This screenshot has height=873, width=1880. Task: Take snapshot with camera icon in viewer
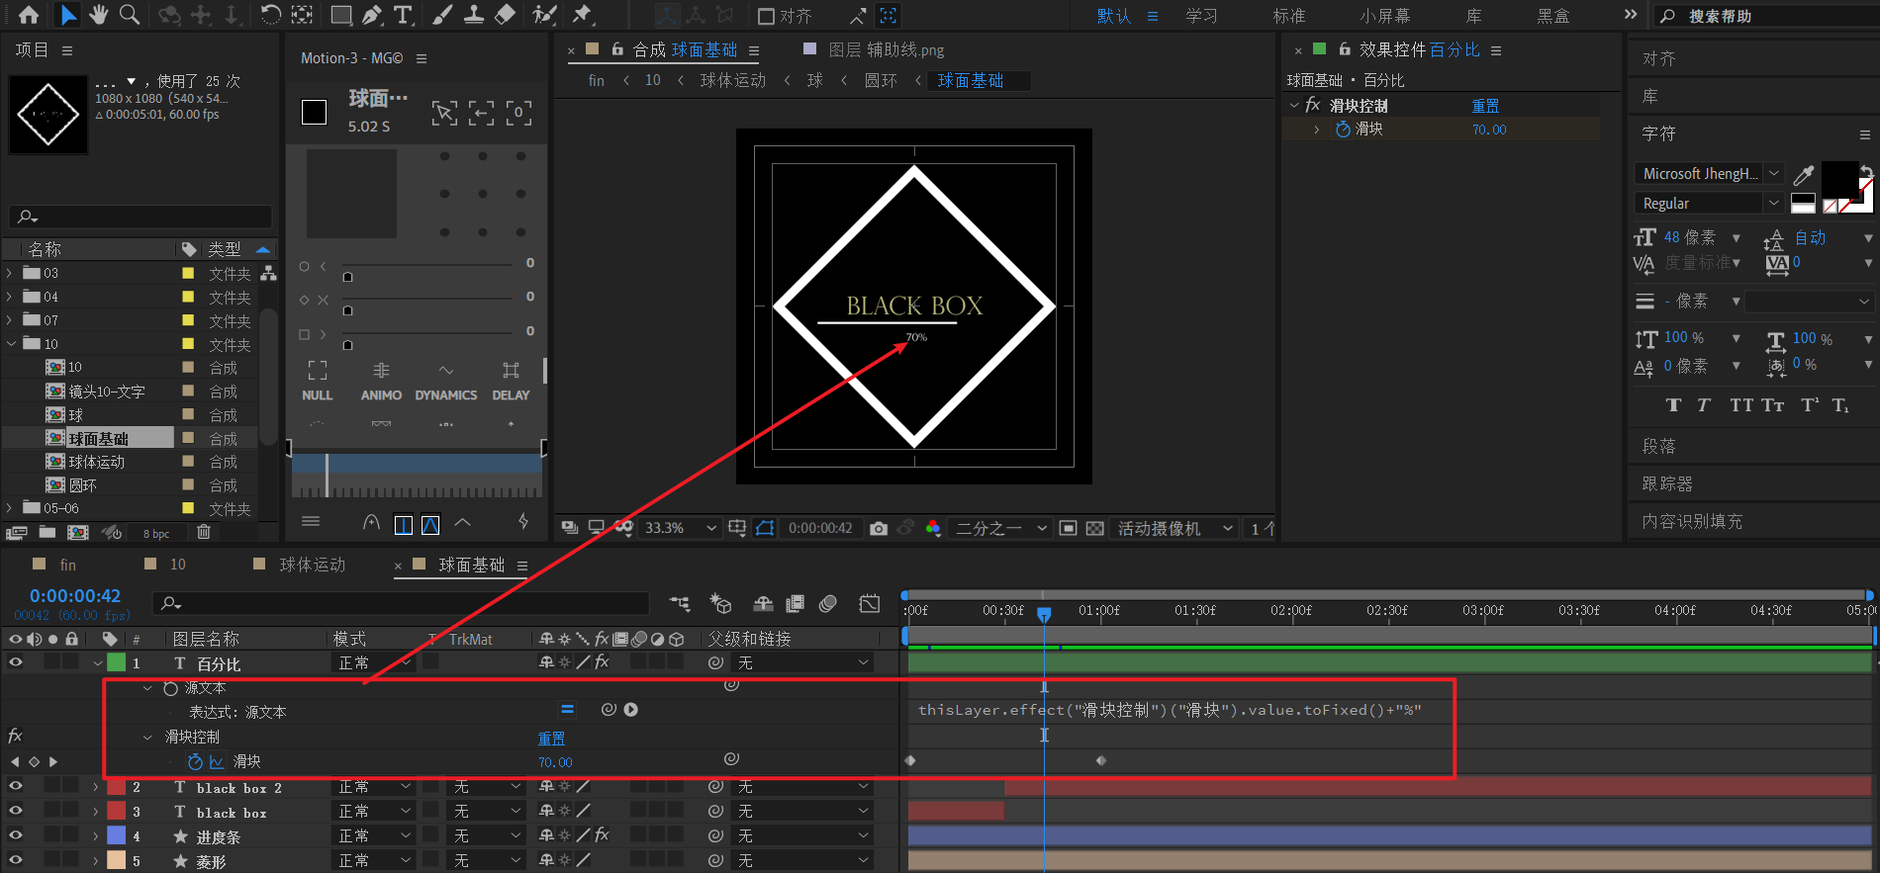pyautogui.click(x=878, y=528)
